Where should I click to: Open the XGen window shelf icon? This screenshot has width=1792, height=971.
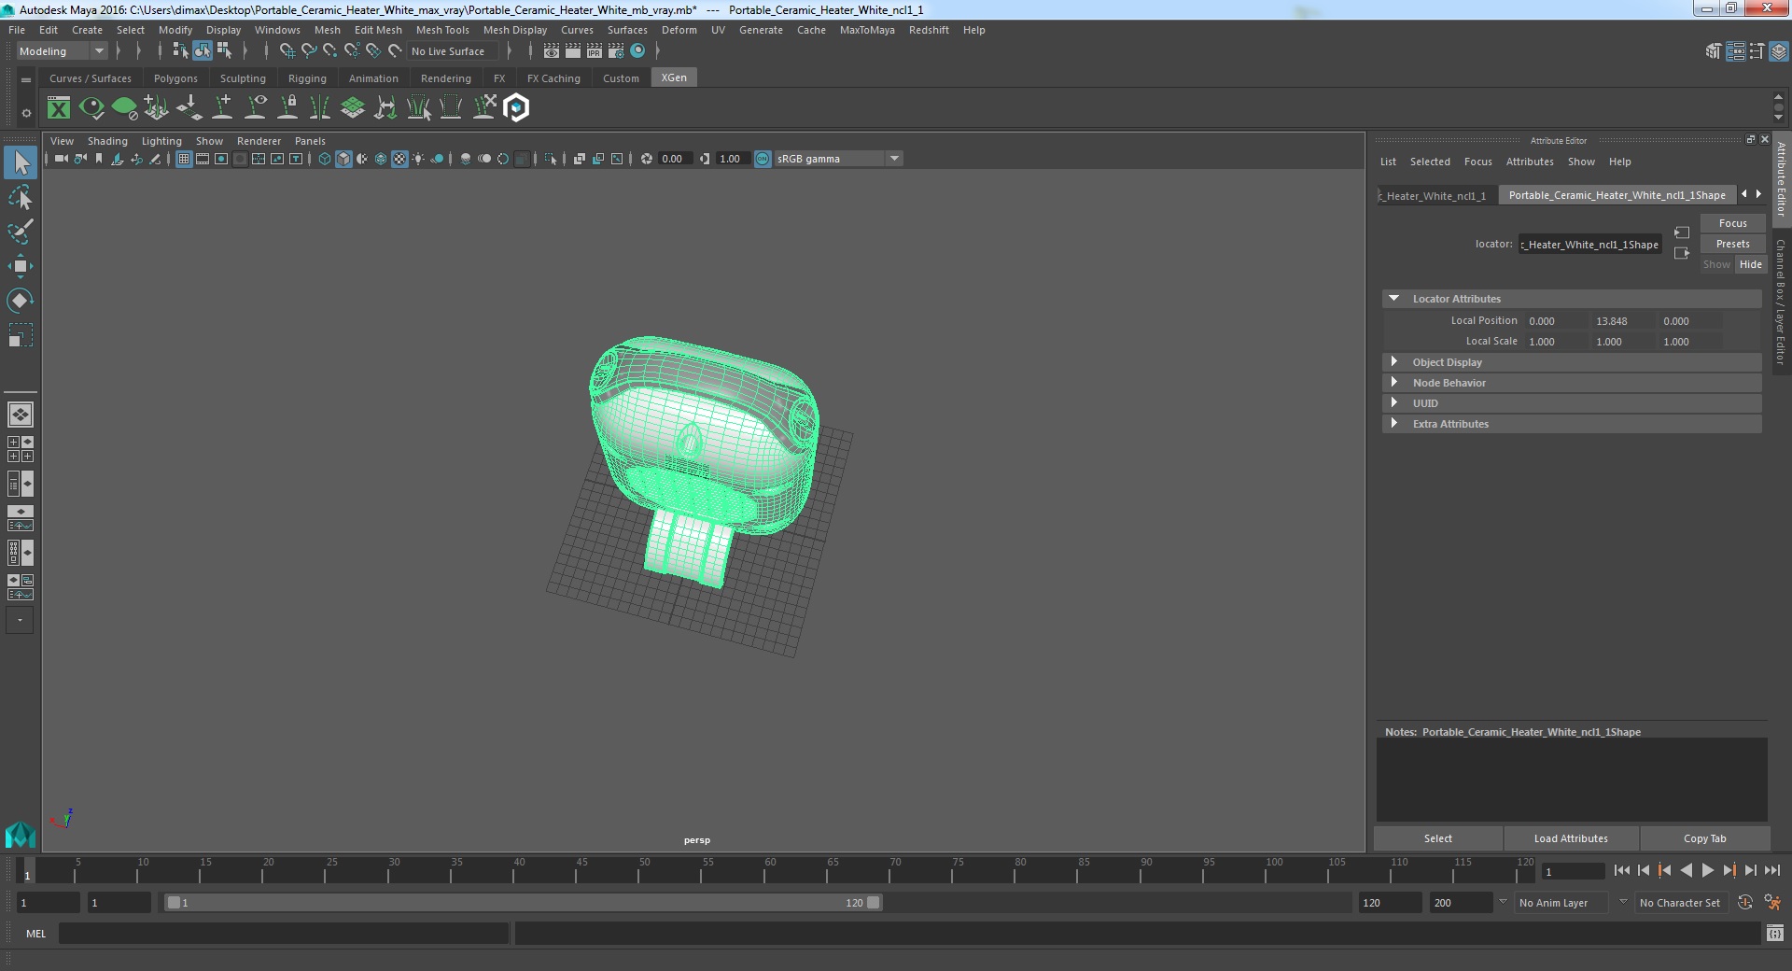pos(59,108)
